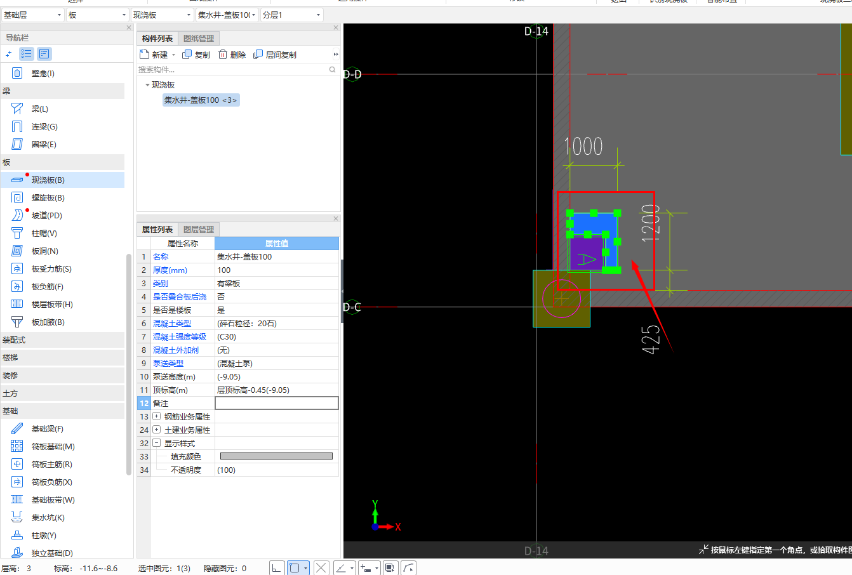Collapse the 现浇板 tree node

point(147,85)
